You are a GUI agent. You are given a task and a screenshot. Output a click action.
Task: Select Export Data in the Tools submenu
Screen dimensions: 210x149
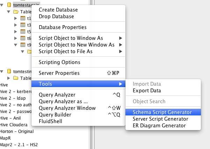pyautogui.click(x=147, y=91)
